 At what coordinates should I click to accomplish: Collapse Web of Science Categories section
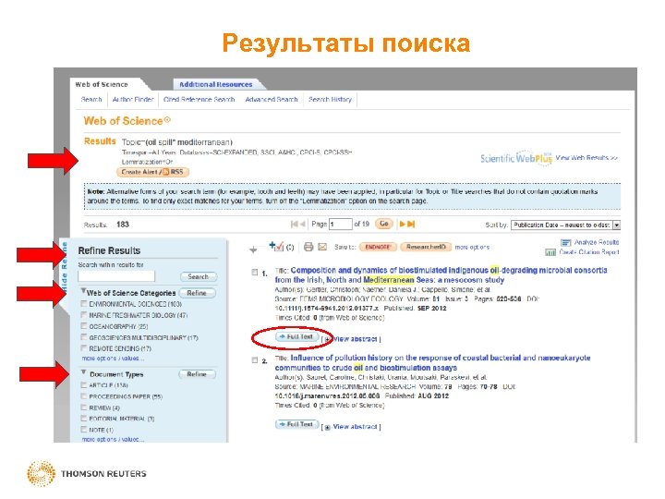[x=83, y=291]
